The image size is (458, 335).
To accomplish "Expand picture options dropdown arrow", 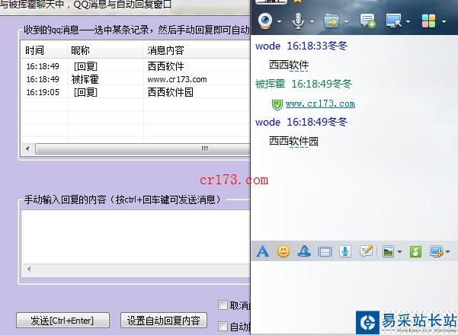I will point(399,251).
